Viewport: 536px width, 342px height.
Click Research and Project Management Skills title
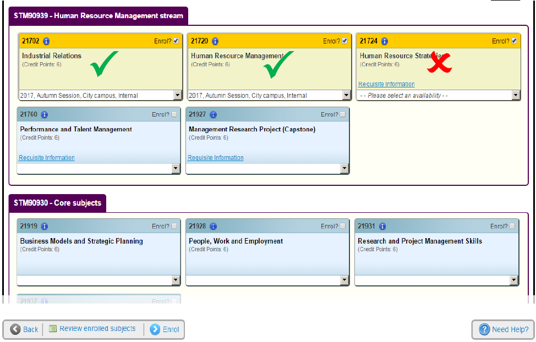420,241
